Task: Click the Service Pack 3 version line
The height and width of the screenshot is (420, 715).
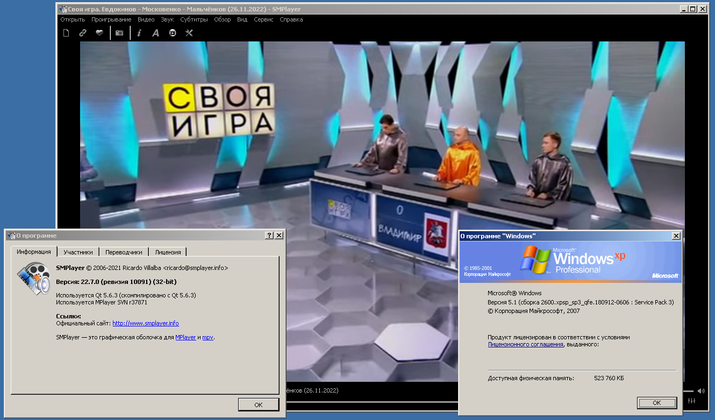Action: pos(581,302)
